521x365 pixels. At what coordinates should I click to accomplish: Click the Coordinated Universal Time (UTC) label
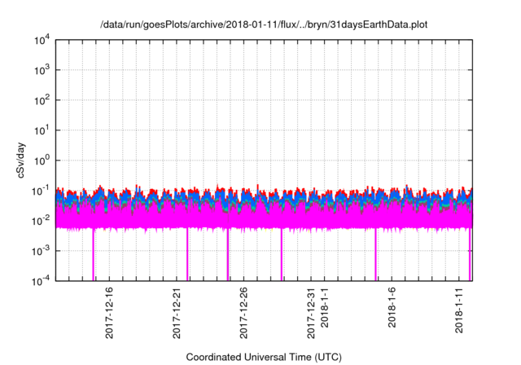point(264,358)
